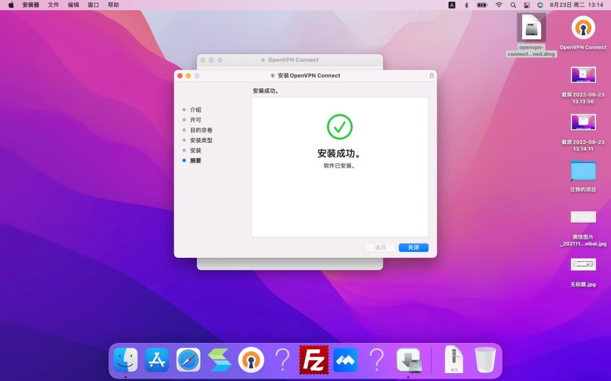Click the date and time 8月23日 周二 13:14
The image size is (611, 381).
point(576,5)
